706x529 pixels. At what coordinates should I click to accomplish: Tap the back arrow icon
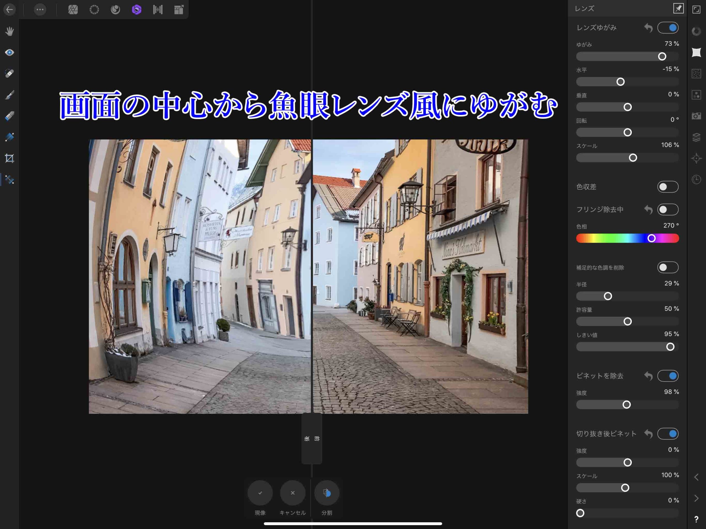pos(10,10)
